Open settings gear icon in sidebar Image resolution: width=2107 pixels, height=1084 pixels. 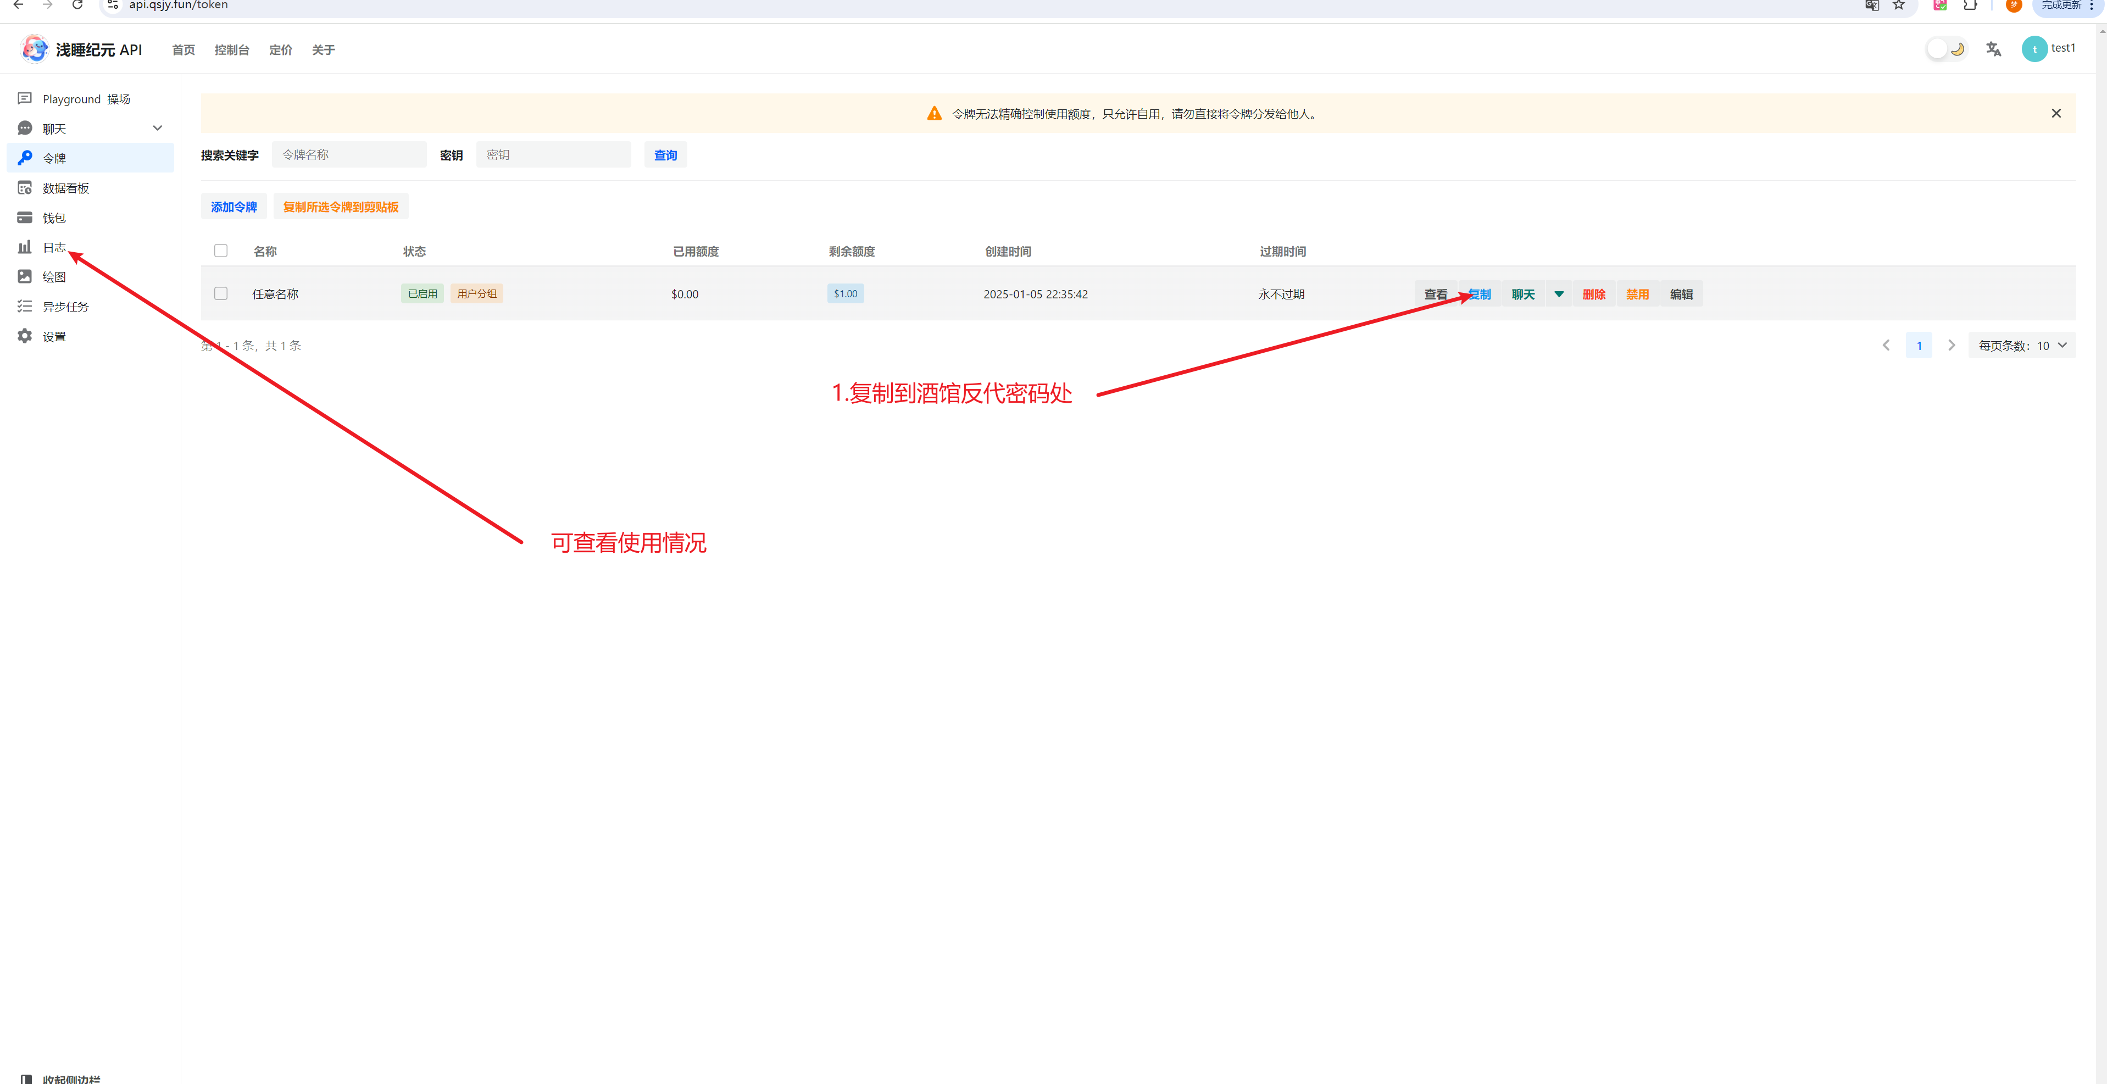(x=25, y=336)
